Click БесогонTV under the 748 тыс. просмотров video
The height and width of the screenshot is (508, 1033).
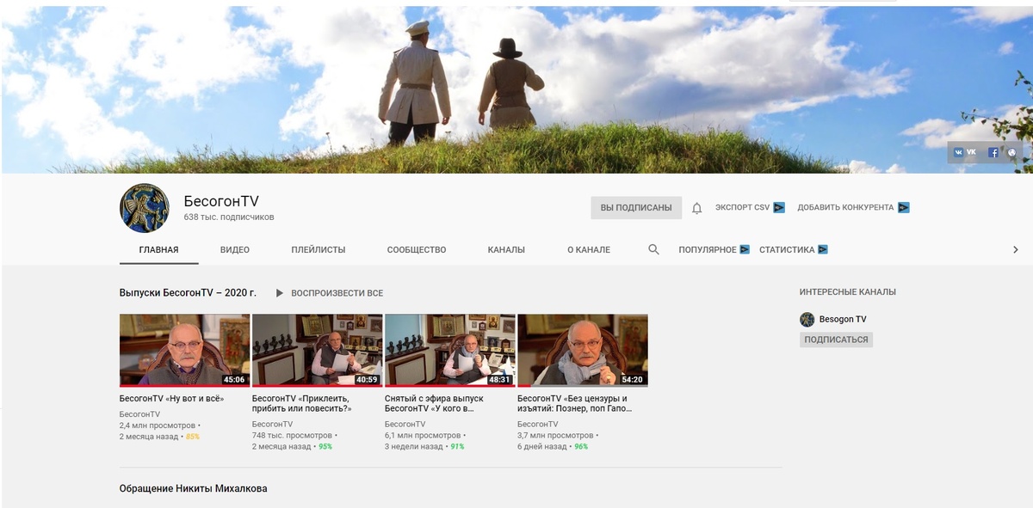tap(272, 425)
